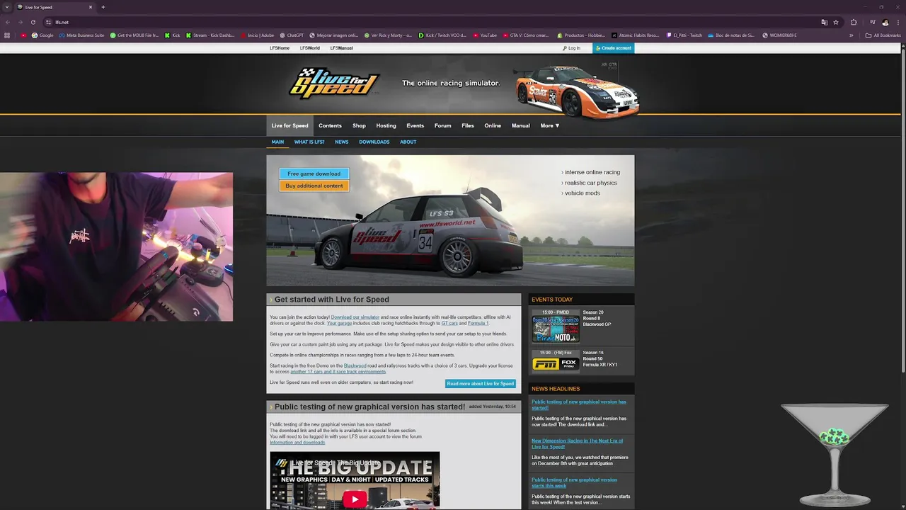Click the browser forward arrow

[x=20, y=22]
